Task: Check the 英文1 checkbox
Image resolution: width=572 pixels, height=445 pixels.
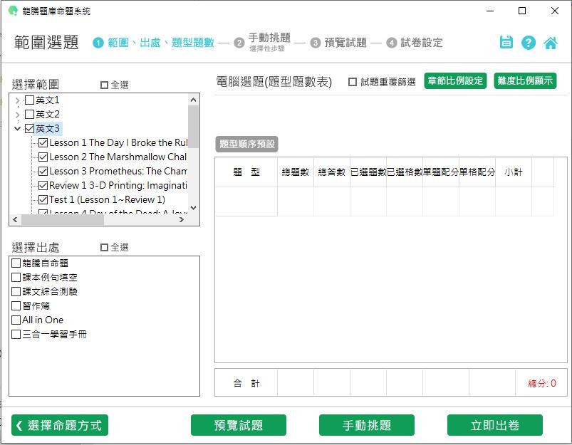Action: pyautogui.click(x=29, y=100)
